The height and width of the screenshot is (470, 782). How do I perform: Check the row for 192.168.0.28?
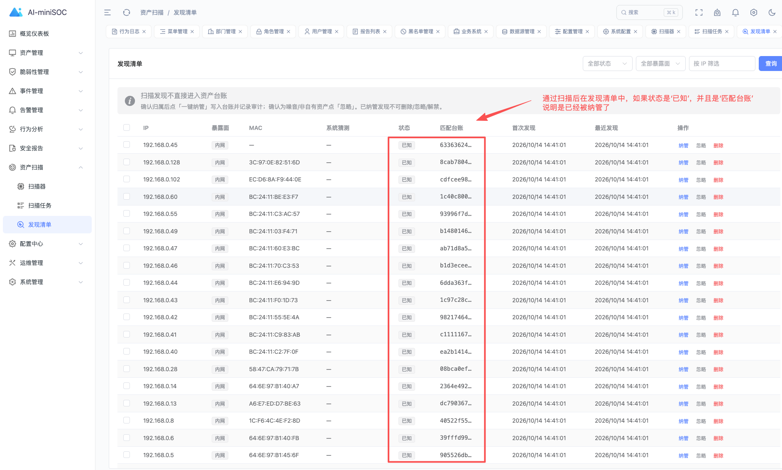tap(127, 369)
